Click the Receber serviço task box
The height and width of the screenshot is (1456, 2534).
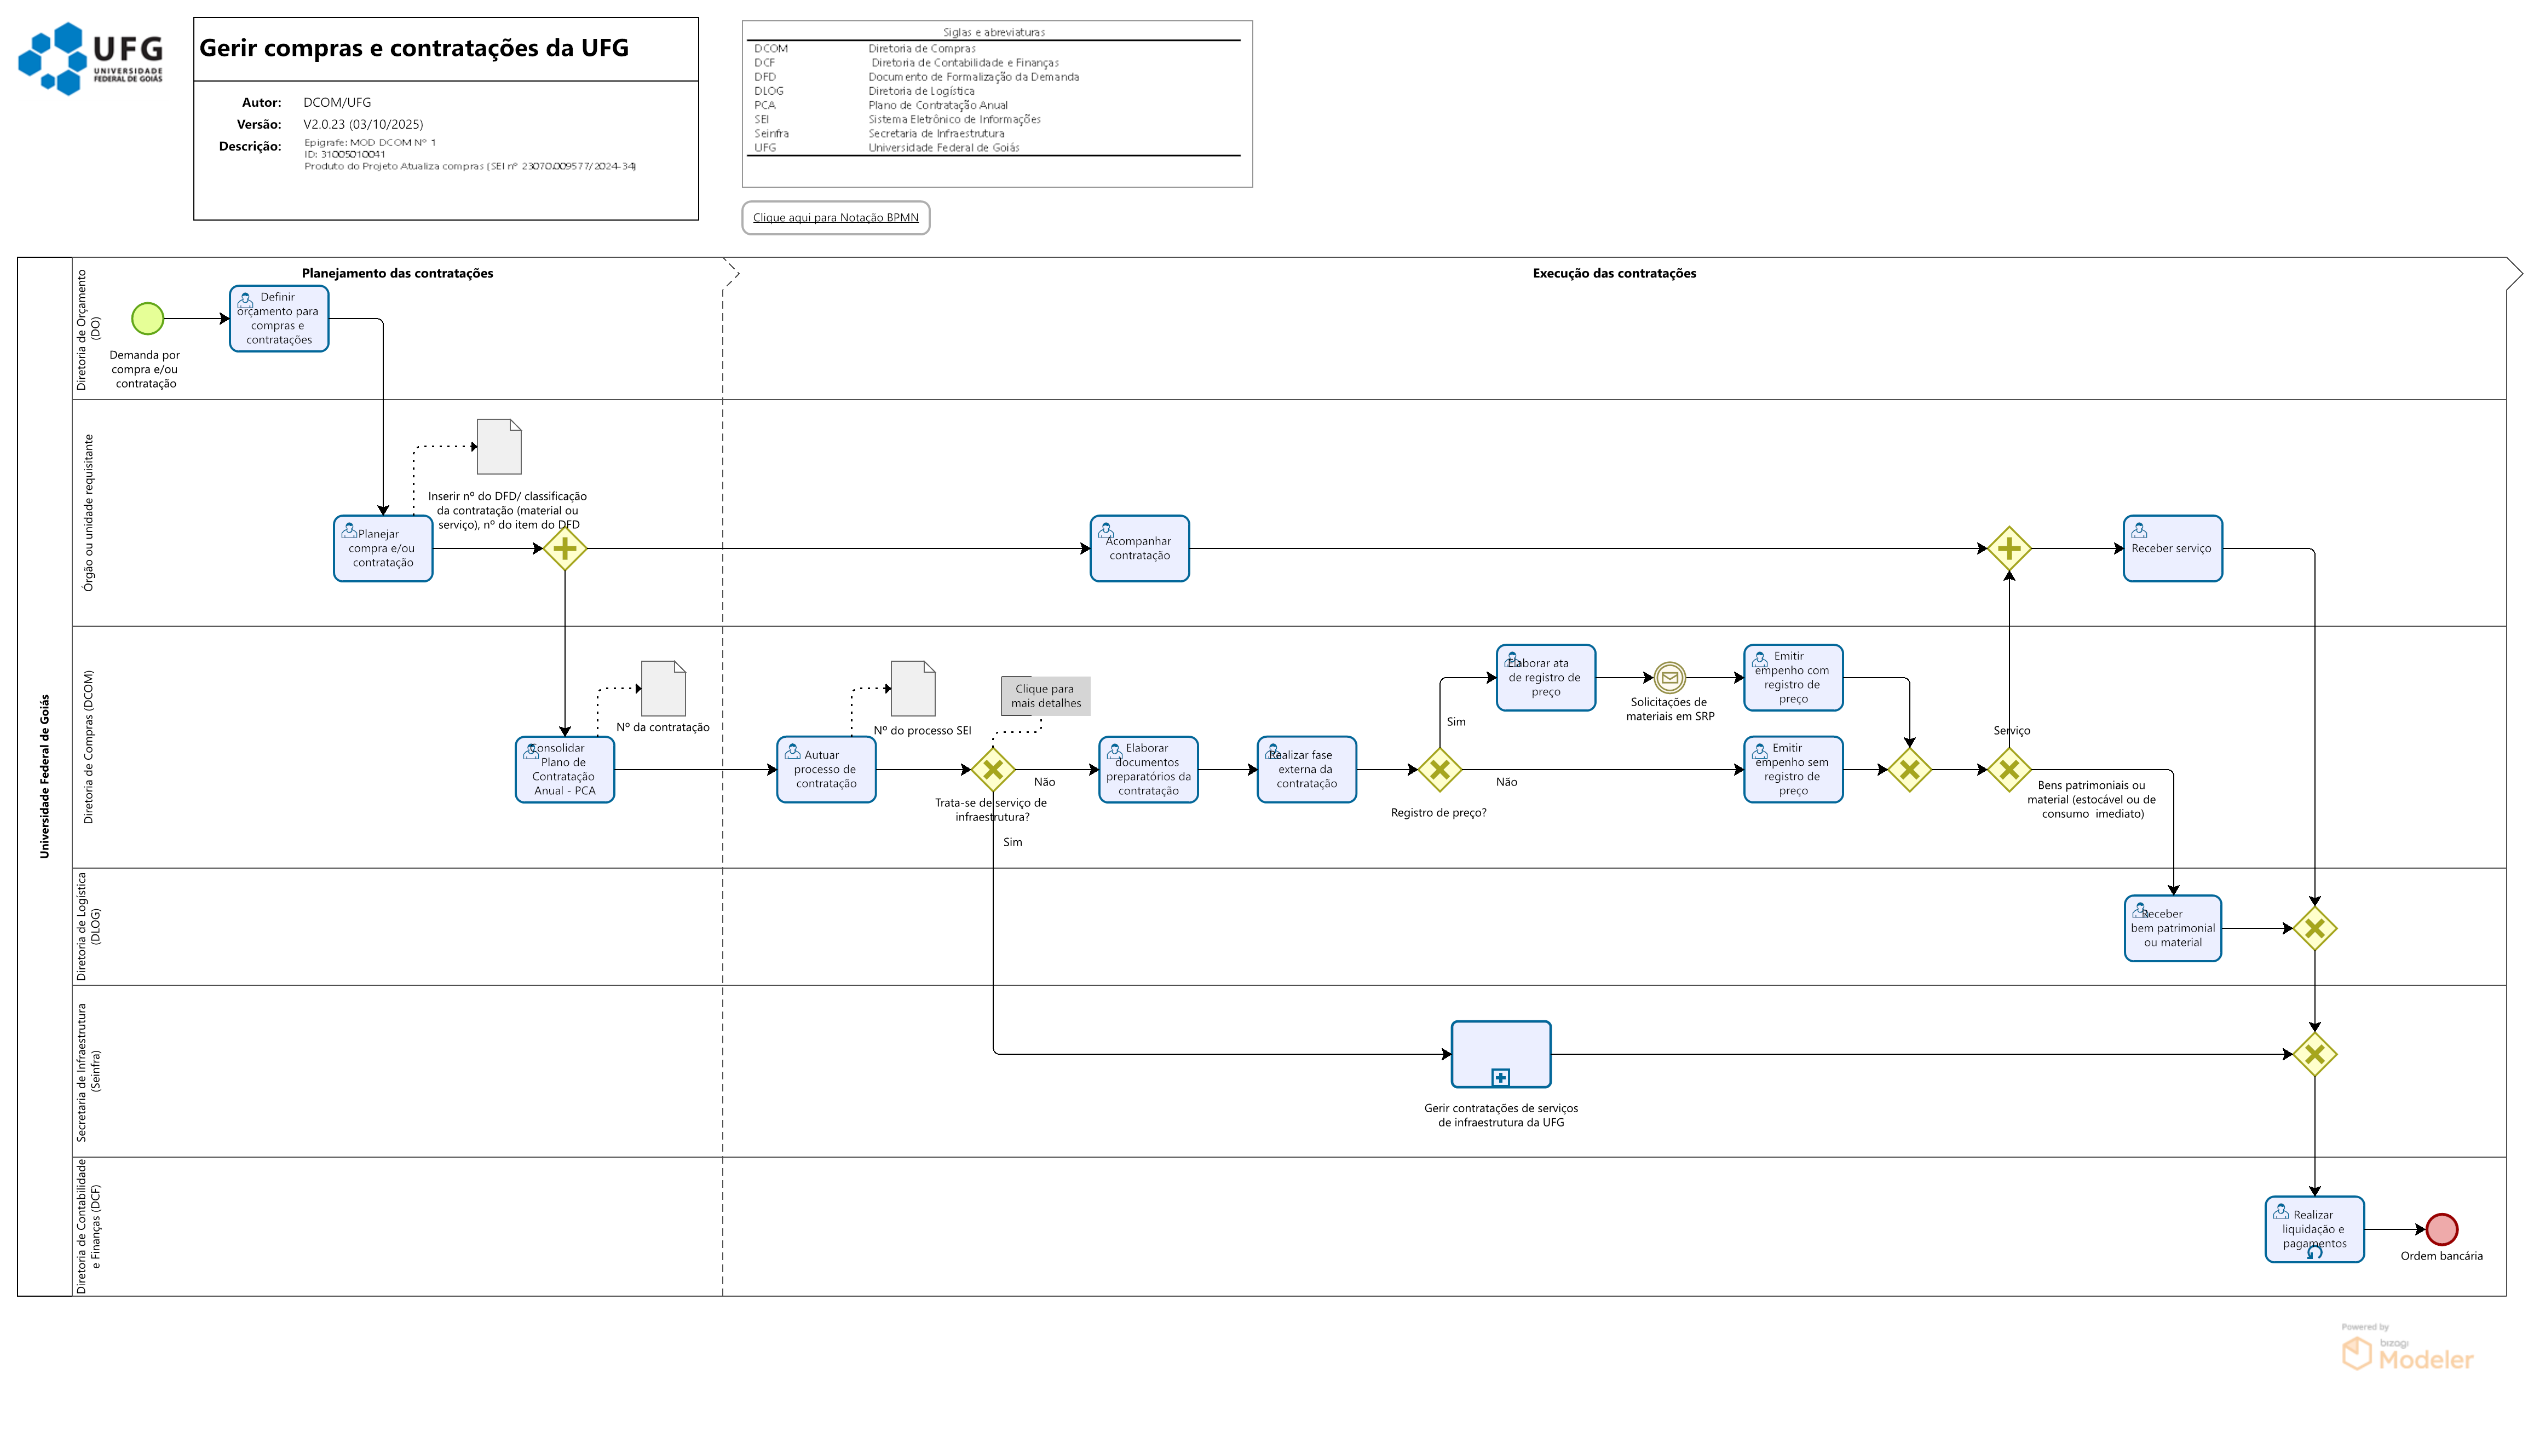click(2172, 548)
